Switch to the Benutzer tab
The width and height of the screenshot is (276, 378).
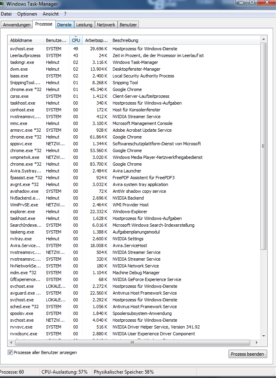click(128, 25)
